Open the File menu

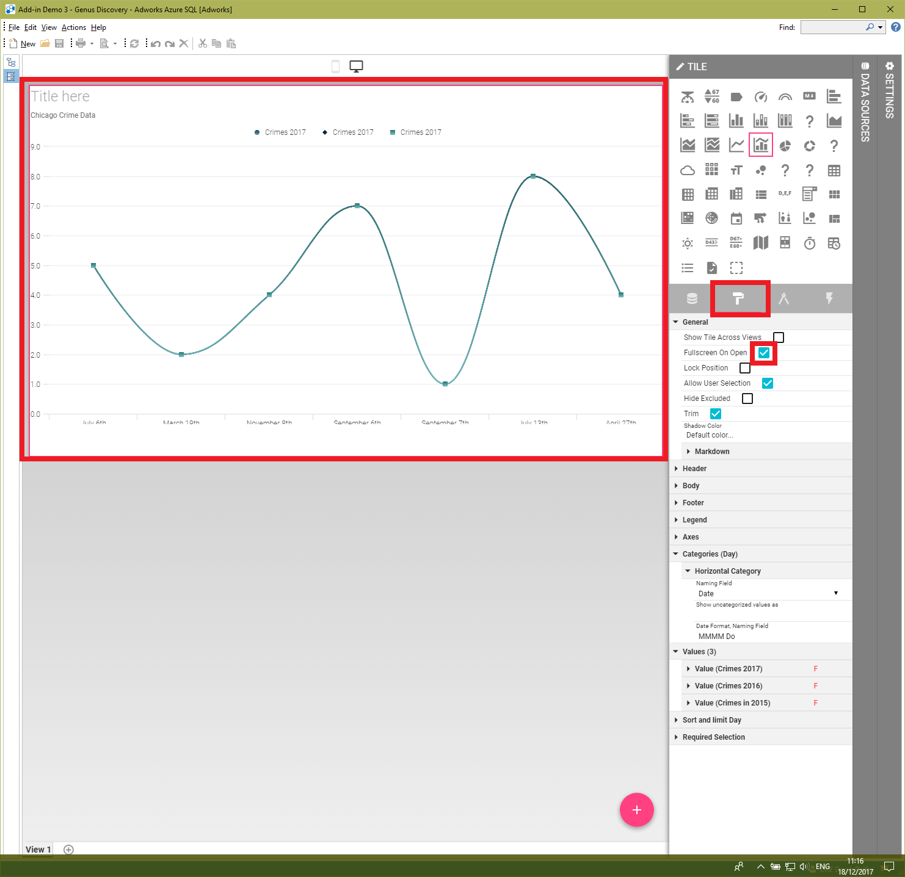[x=14, y=27]
